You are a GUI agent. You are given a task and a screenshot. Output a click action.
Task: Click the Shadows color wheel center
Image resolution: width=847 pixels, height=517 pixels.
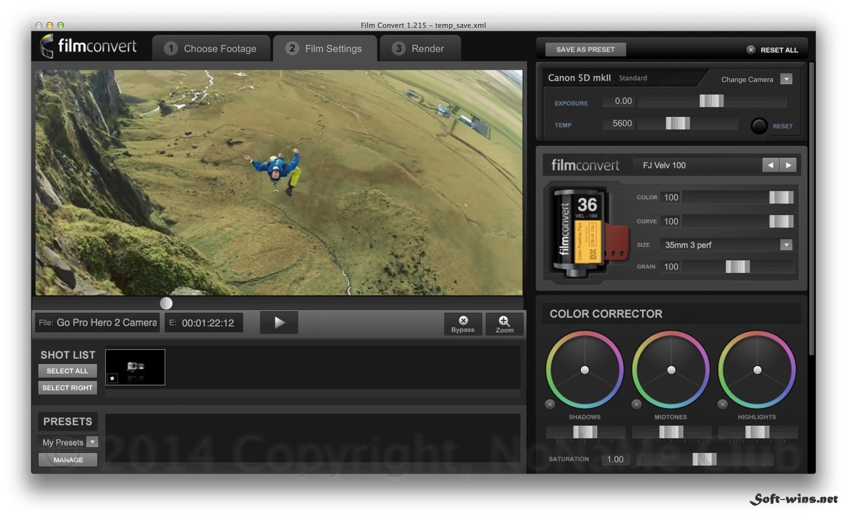584,370
